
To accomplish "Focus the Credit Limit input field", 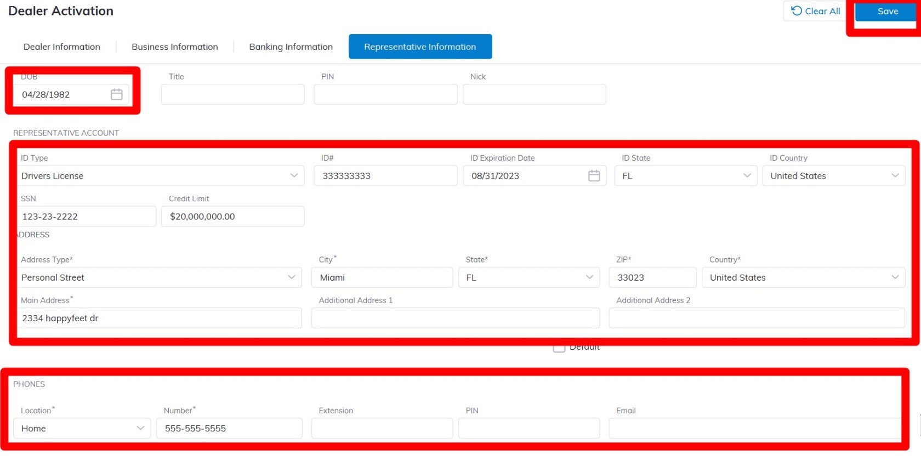I will click(x=232, y=217).
